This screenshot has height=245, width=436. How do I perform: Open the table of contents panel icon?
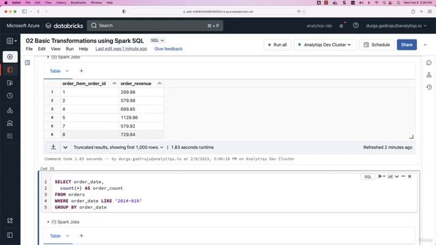(x=27, y=63)
